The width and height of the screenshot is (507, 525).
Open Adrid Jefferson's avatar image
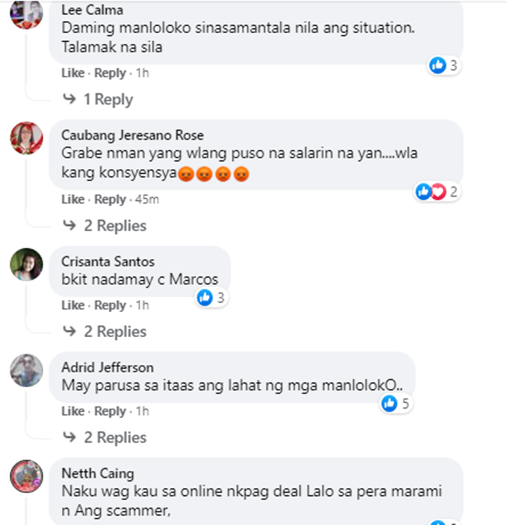pyautogui.click(x=26, y=370)
